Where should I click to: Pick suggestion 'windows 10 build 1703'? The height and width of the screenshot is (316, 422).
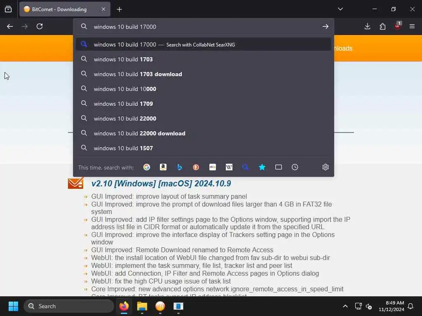(204, 59)
